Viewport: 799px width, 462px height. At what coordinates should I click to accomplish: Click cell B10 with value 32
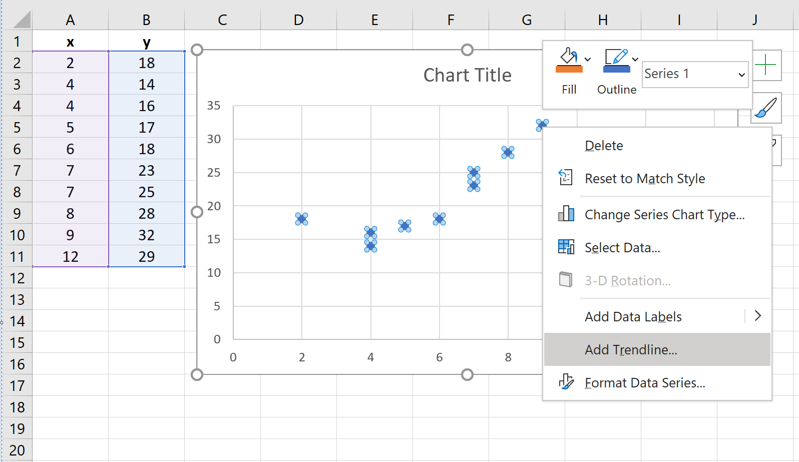point(146,235)
